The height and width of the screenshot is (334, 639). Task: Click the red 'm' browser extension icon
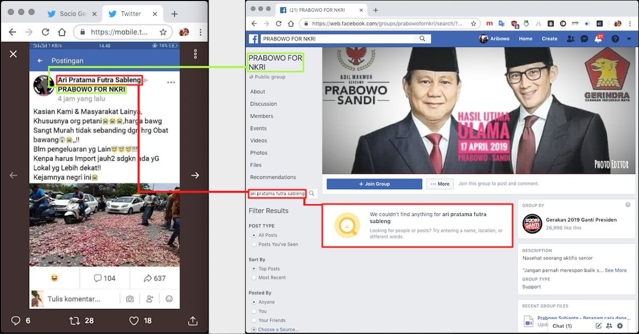pos(489,23)
